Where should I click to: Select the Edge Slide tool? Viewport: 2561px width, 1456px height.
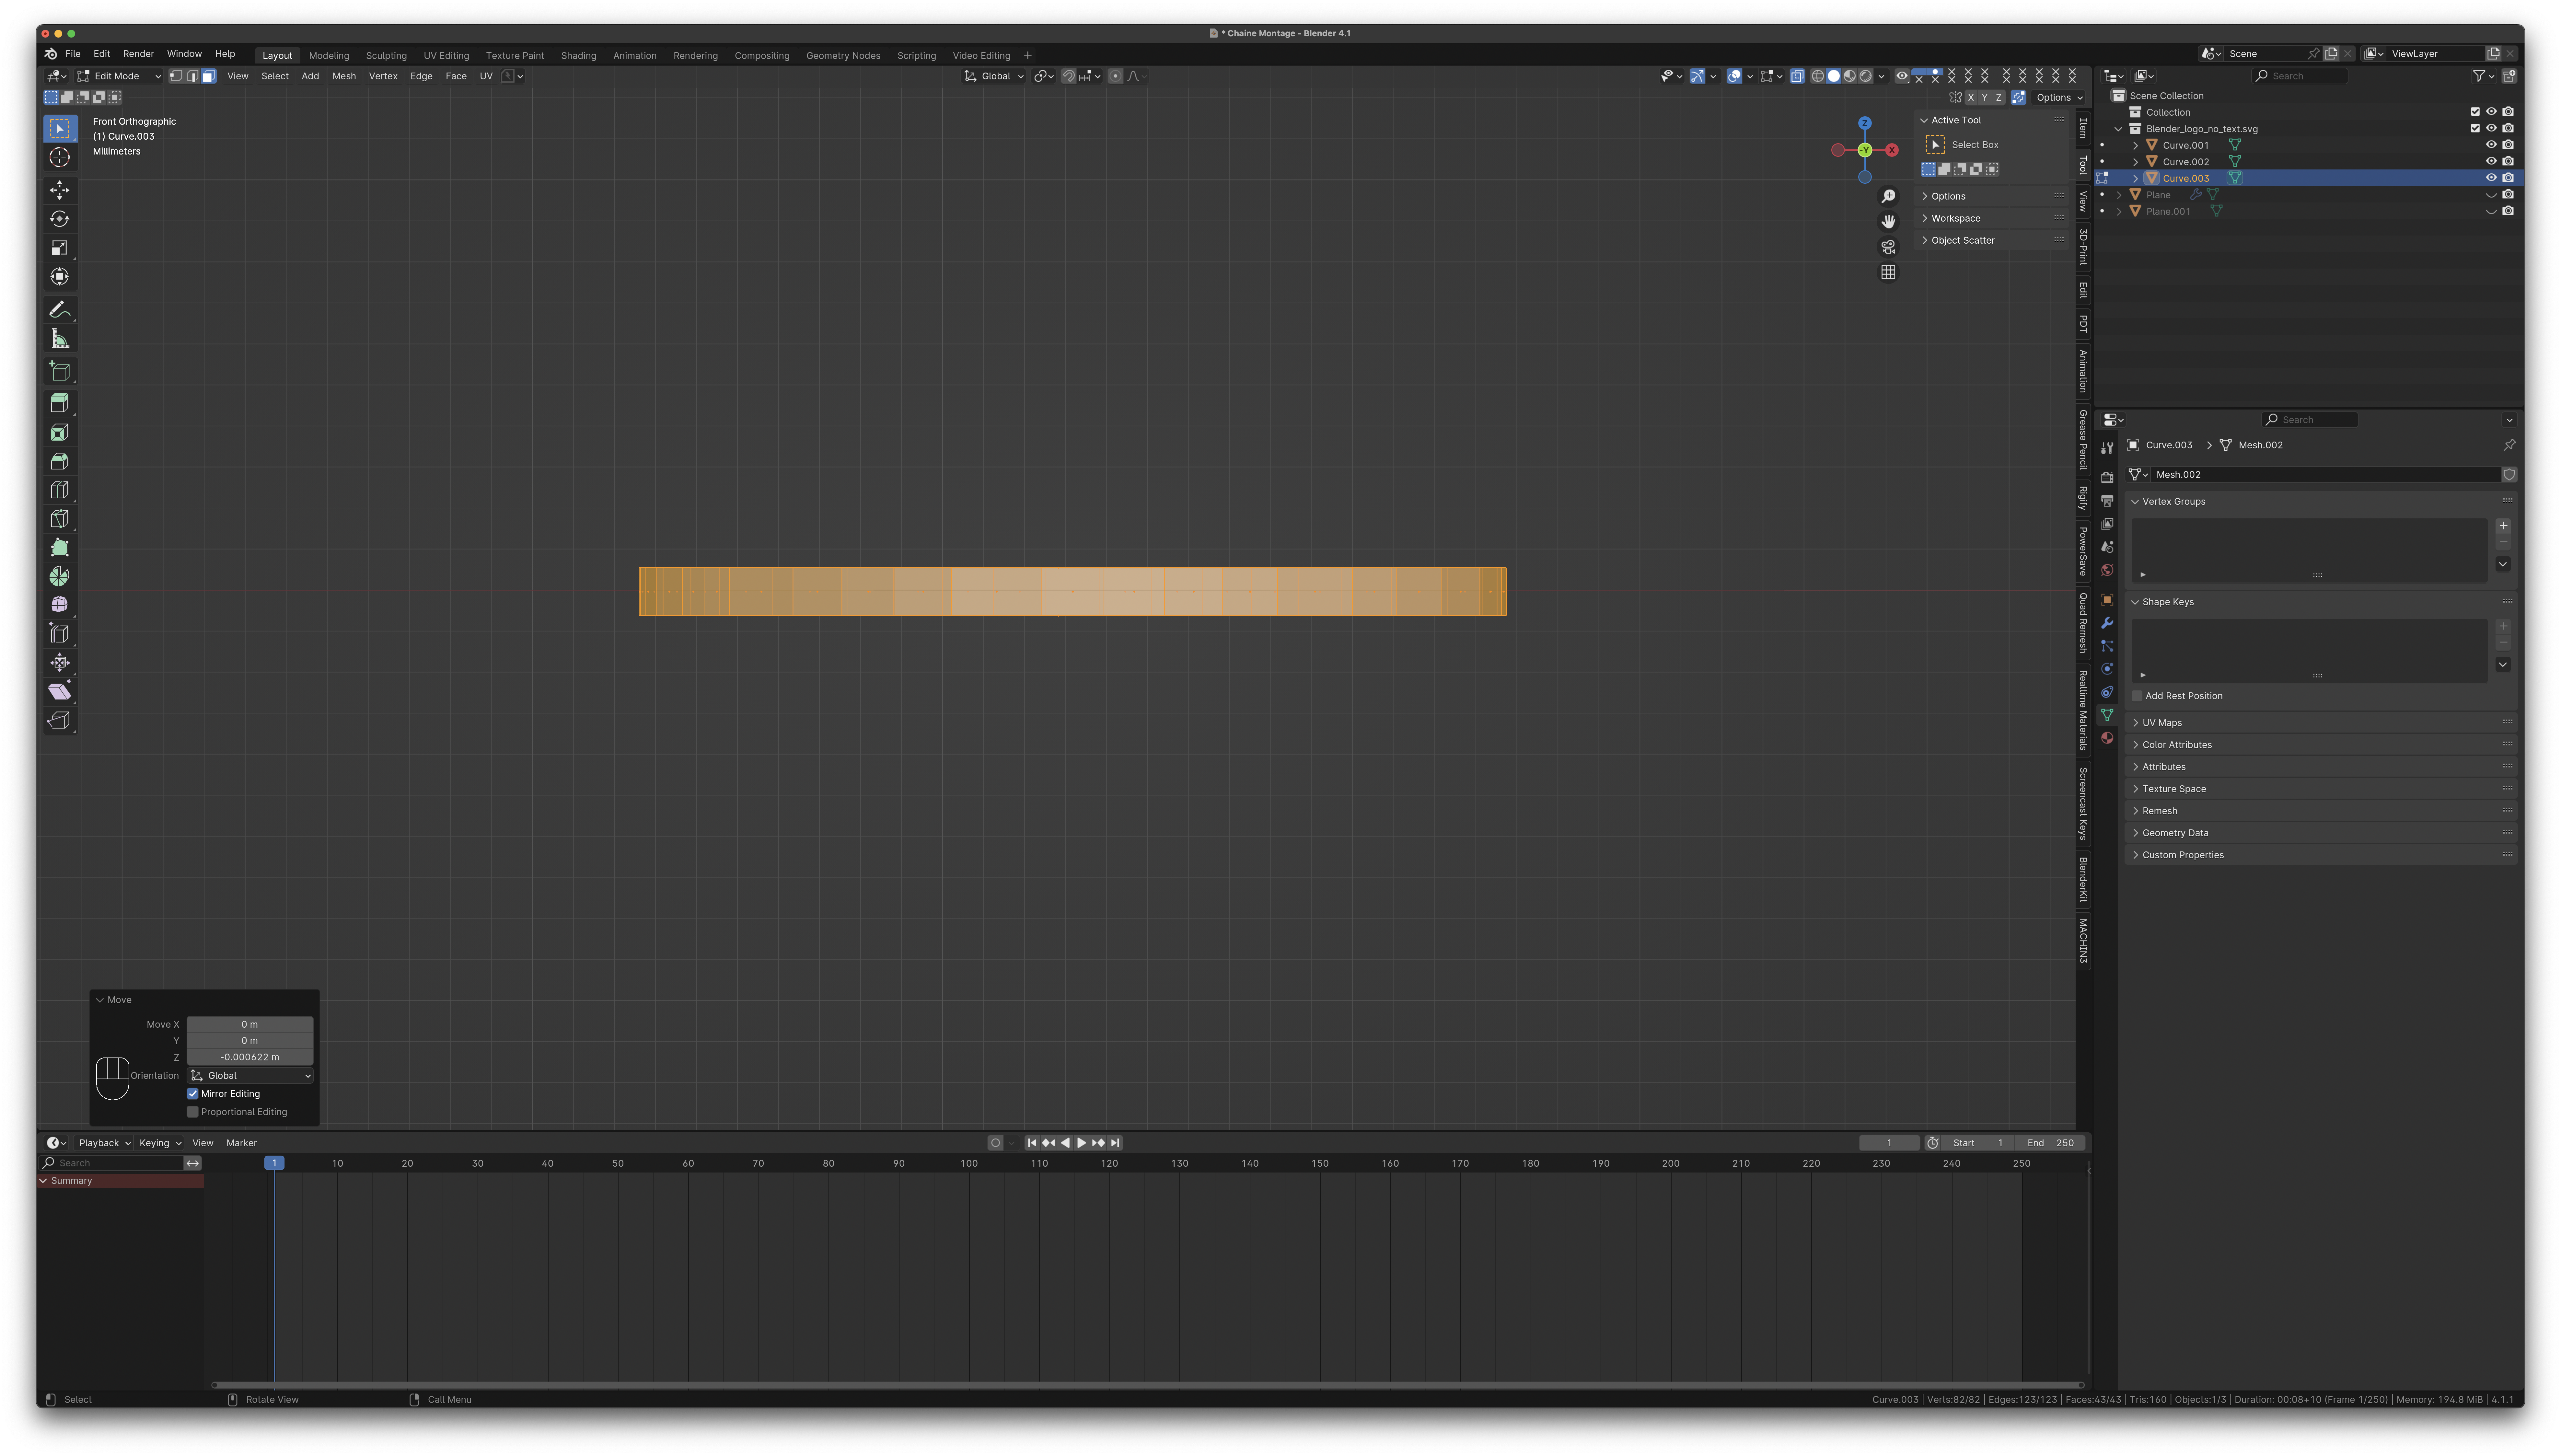click(60, 634)
